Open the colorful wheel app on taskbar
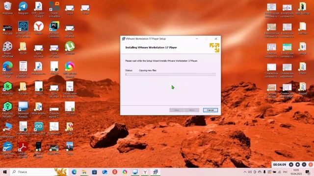Image resolution: width=314 pixels, height=176 pixels. (x=125, y=172)
